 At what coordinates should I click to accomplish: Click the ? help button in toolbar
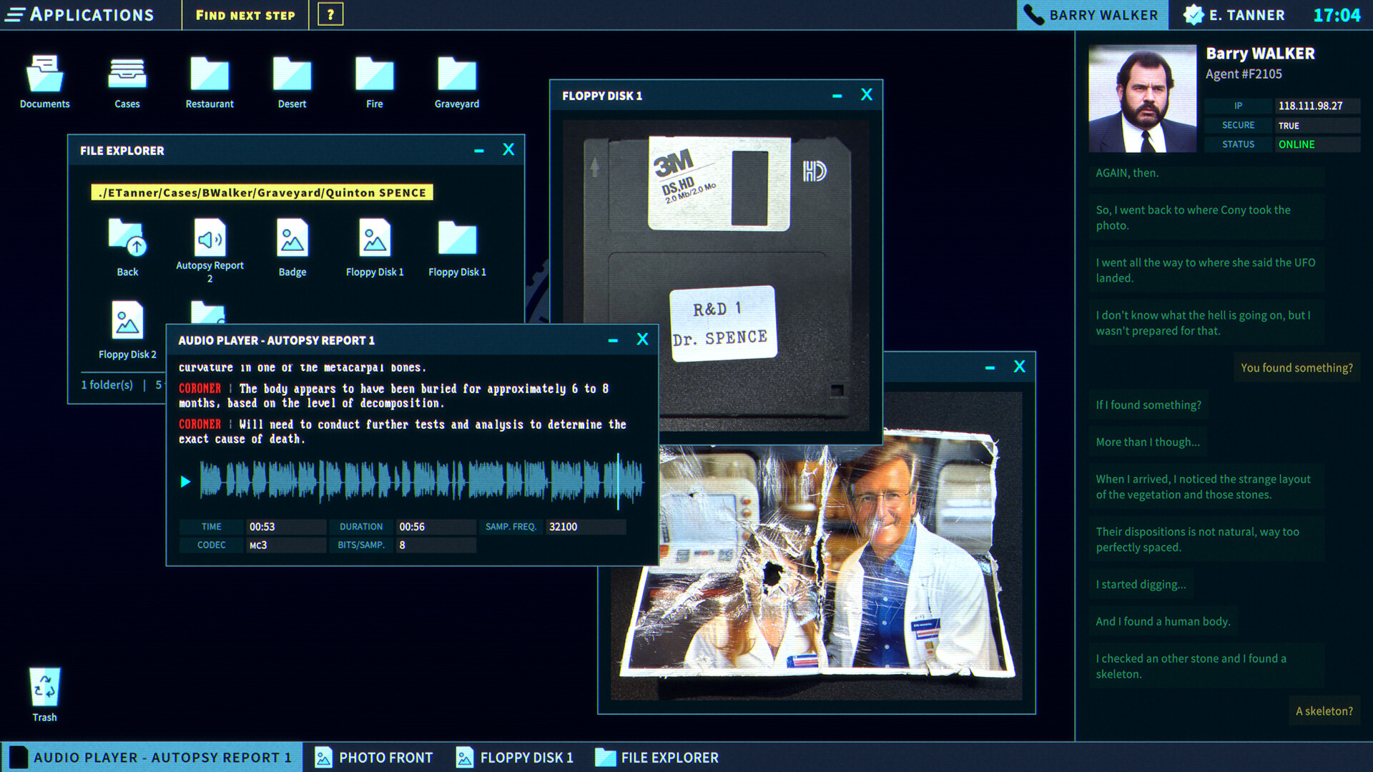click(330, 15)
